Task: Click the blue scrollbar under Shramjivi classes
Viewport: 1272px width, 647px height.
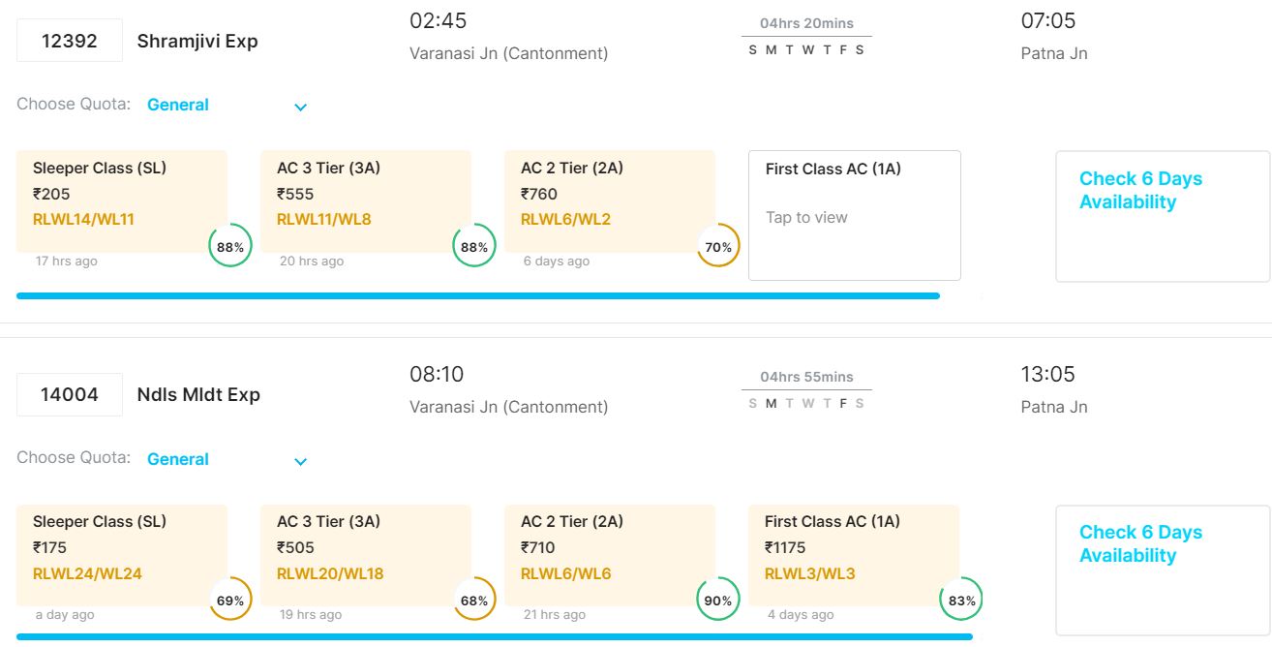Action: click(478, 295)
